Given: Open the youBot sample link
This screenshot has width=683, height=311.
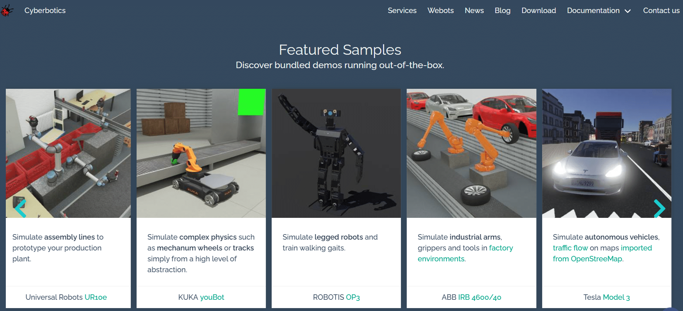Looking at the screenshot, I should 212,297.
